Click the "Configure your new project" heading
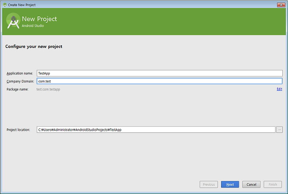Viewport: 288px width, 194px height. click(x=34, y=46)
